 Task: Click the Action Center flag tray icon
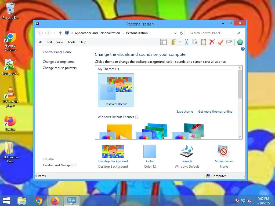(x=237, y=201)
